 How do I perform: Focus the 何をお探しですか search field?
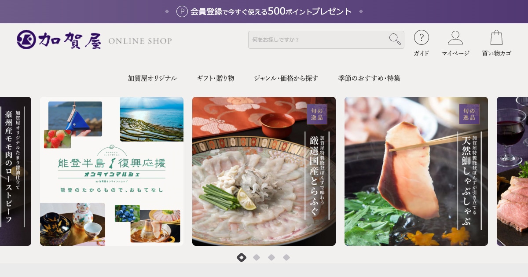[x=326, y=40]
